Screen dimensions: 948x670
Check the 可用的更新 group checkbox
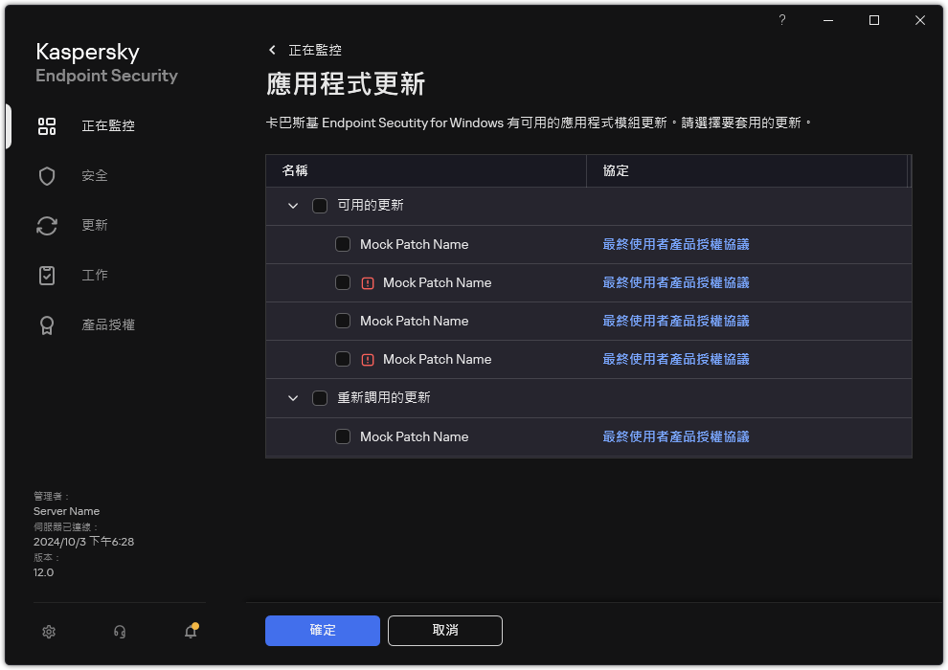pos(320,205)
